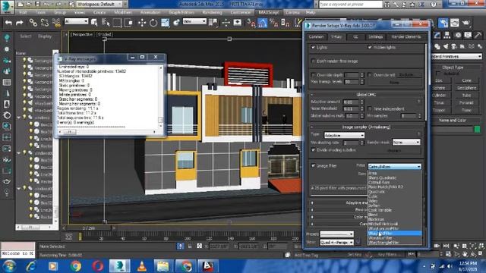This screenshot has width=486, height=273.
Task: Collapse the Global DMC rollout
Action: click(x=366, y=95)
